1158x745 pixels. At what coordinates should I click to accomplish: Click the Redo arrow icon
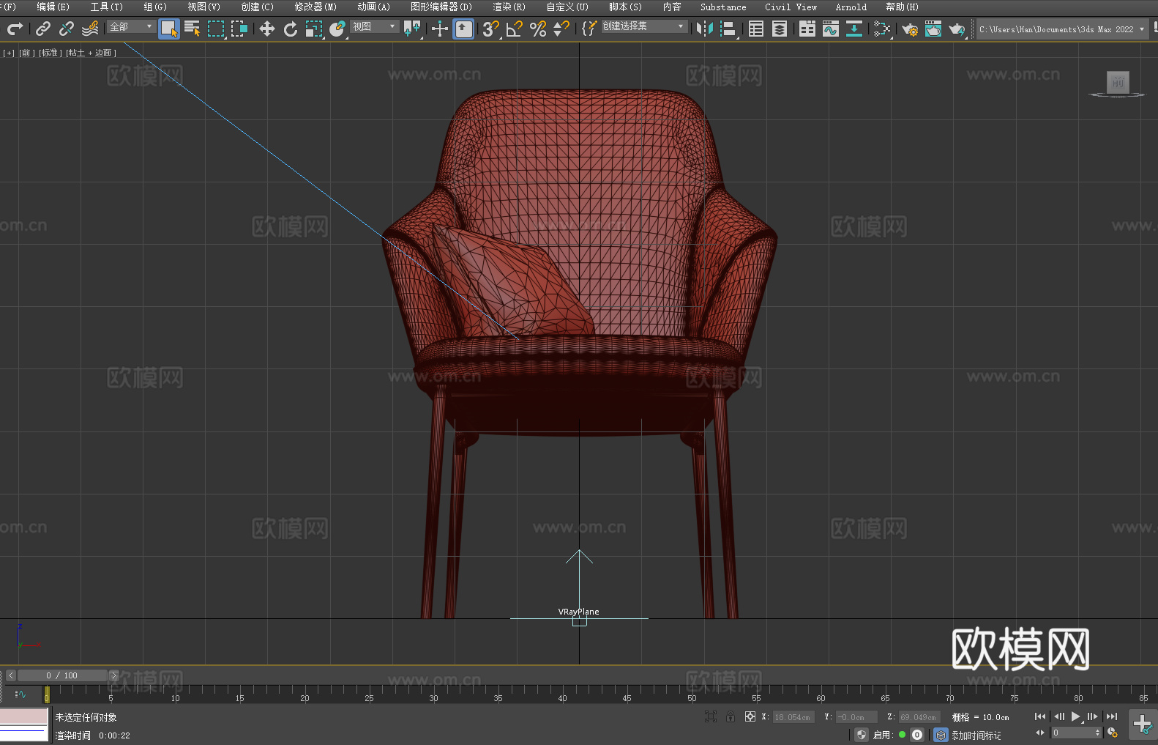pyautogui.click(x=15, y=29)
